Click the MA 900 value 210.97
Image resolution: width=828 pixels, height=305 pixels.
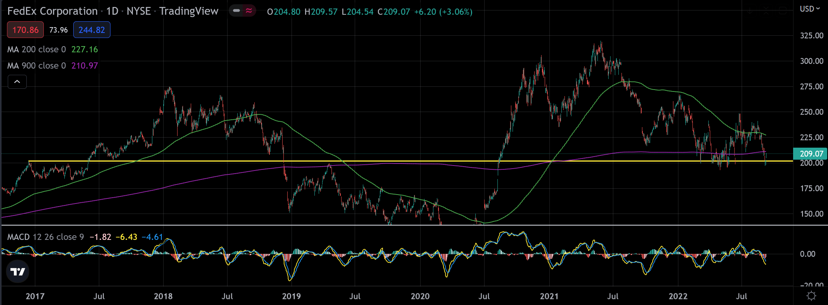pos(85,66)
